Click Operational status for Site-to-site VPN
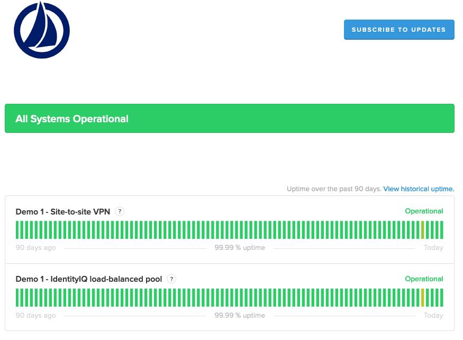Image resolution: width=463 pixels, height=340 pixels. click(x=424, y=211)
